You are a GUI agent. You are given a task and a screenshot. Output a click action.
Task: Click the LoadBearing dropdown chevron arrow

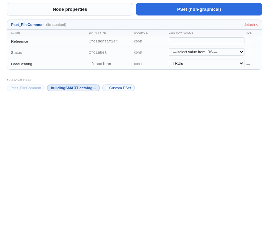pos(241,63)
